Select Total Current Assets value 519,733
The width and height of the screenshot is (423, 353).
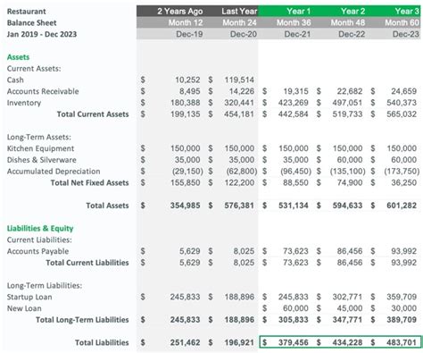coord(347,114)
